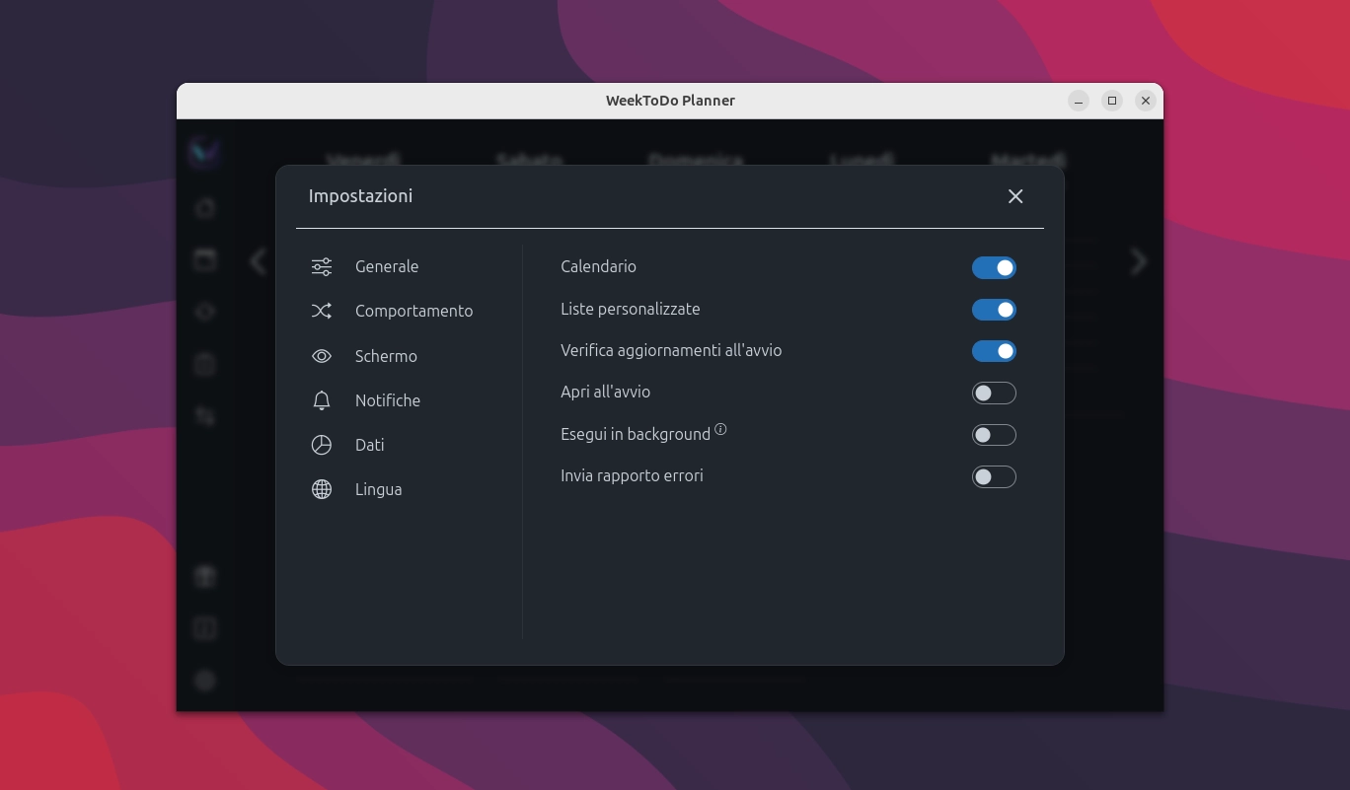Click the Liste personalizzate label
The image size is (1350, 790).
[x=631, y=309]
